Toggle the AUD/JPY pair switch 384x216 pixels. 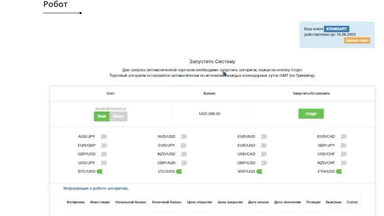[x=103, y=137]
